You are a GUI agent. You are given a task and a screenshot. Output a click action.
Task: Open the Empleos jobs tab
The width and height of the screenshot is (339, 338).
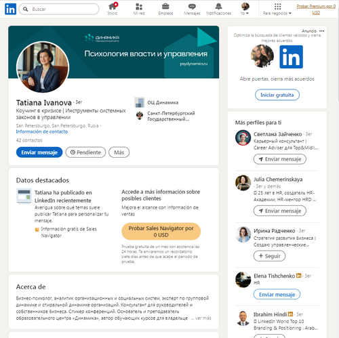tap(165, 9)
